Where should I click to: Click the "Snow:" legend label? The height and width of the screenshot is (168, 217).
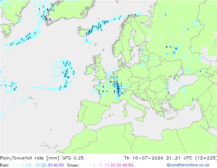[x=73, y=165]
